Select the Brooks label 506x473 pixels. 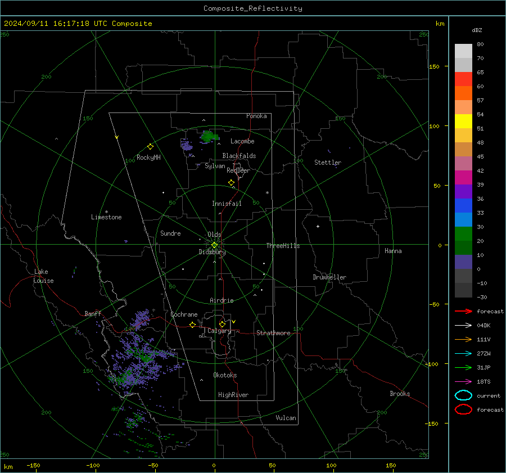click(x=400, y=394)
